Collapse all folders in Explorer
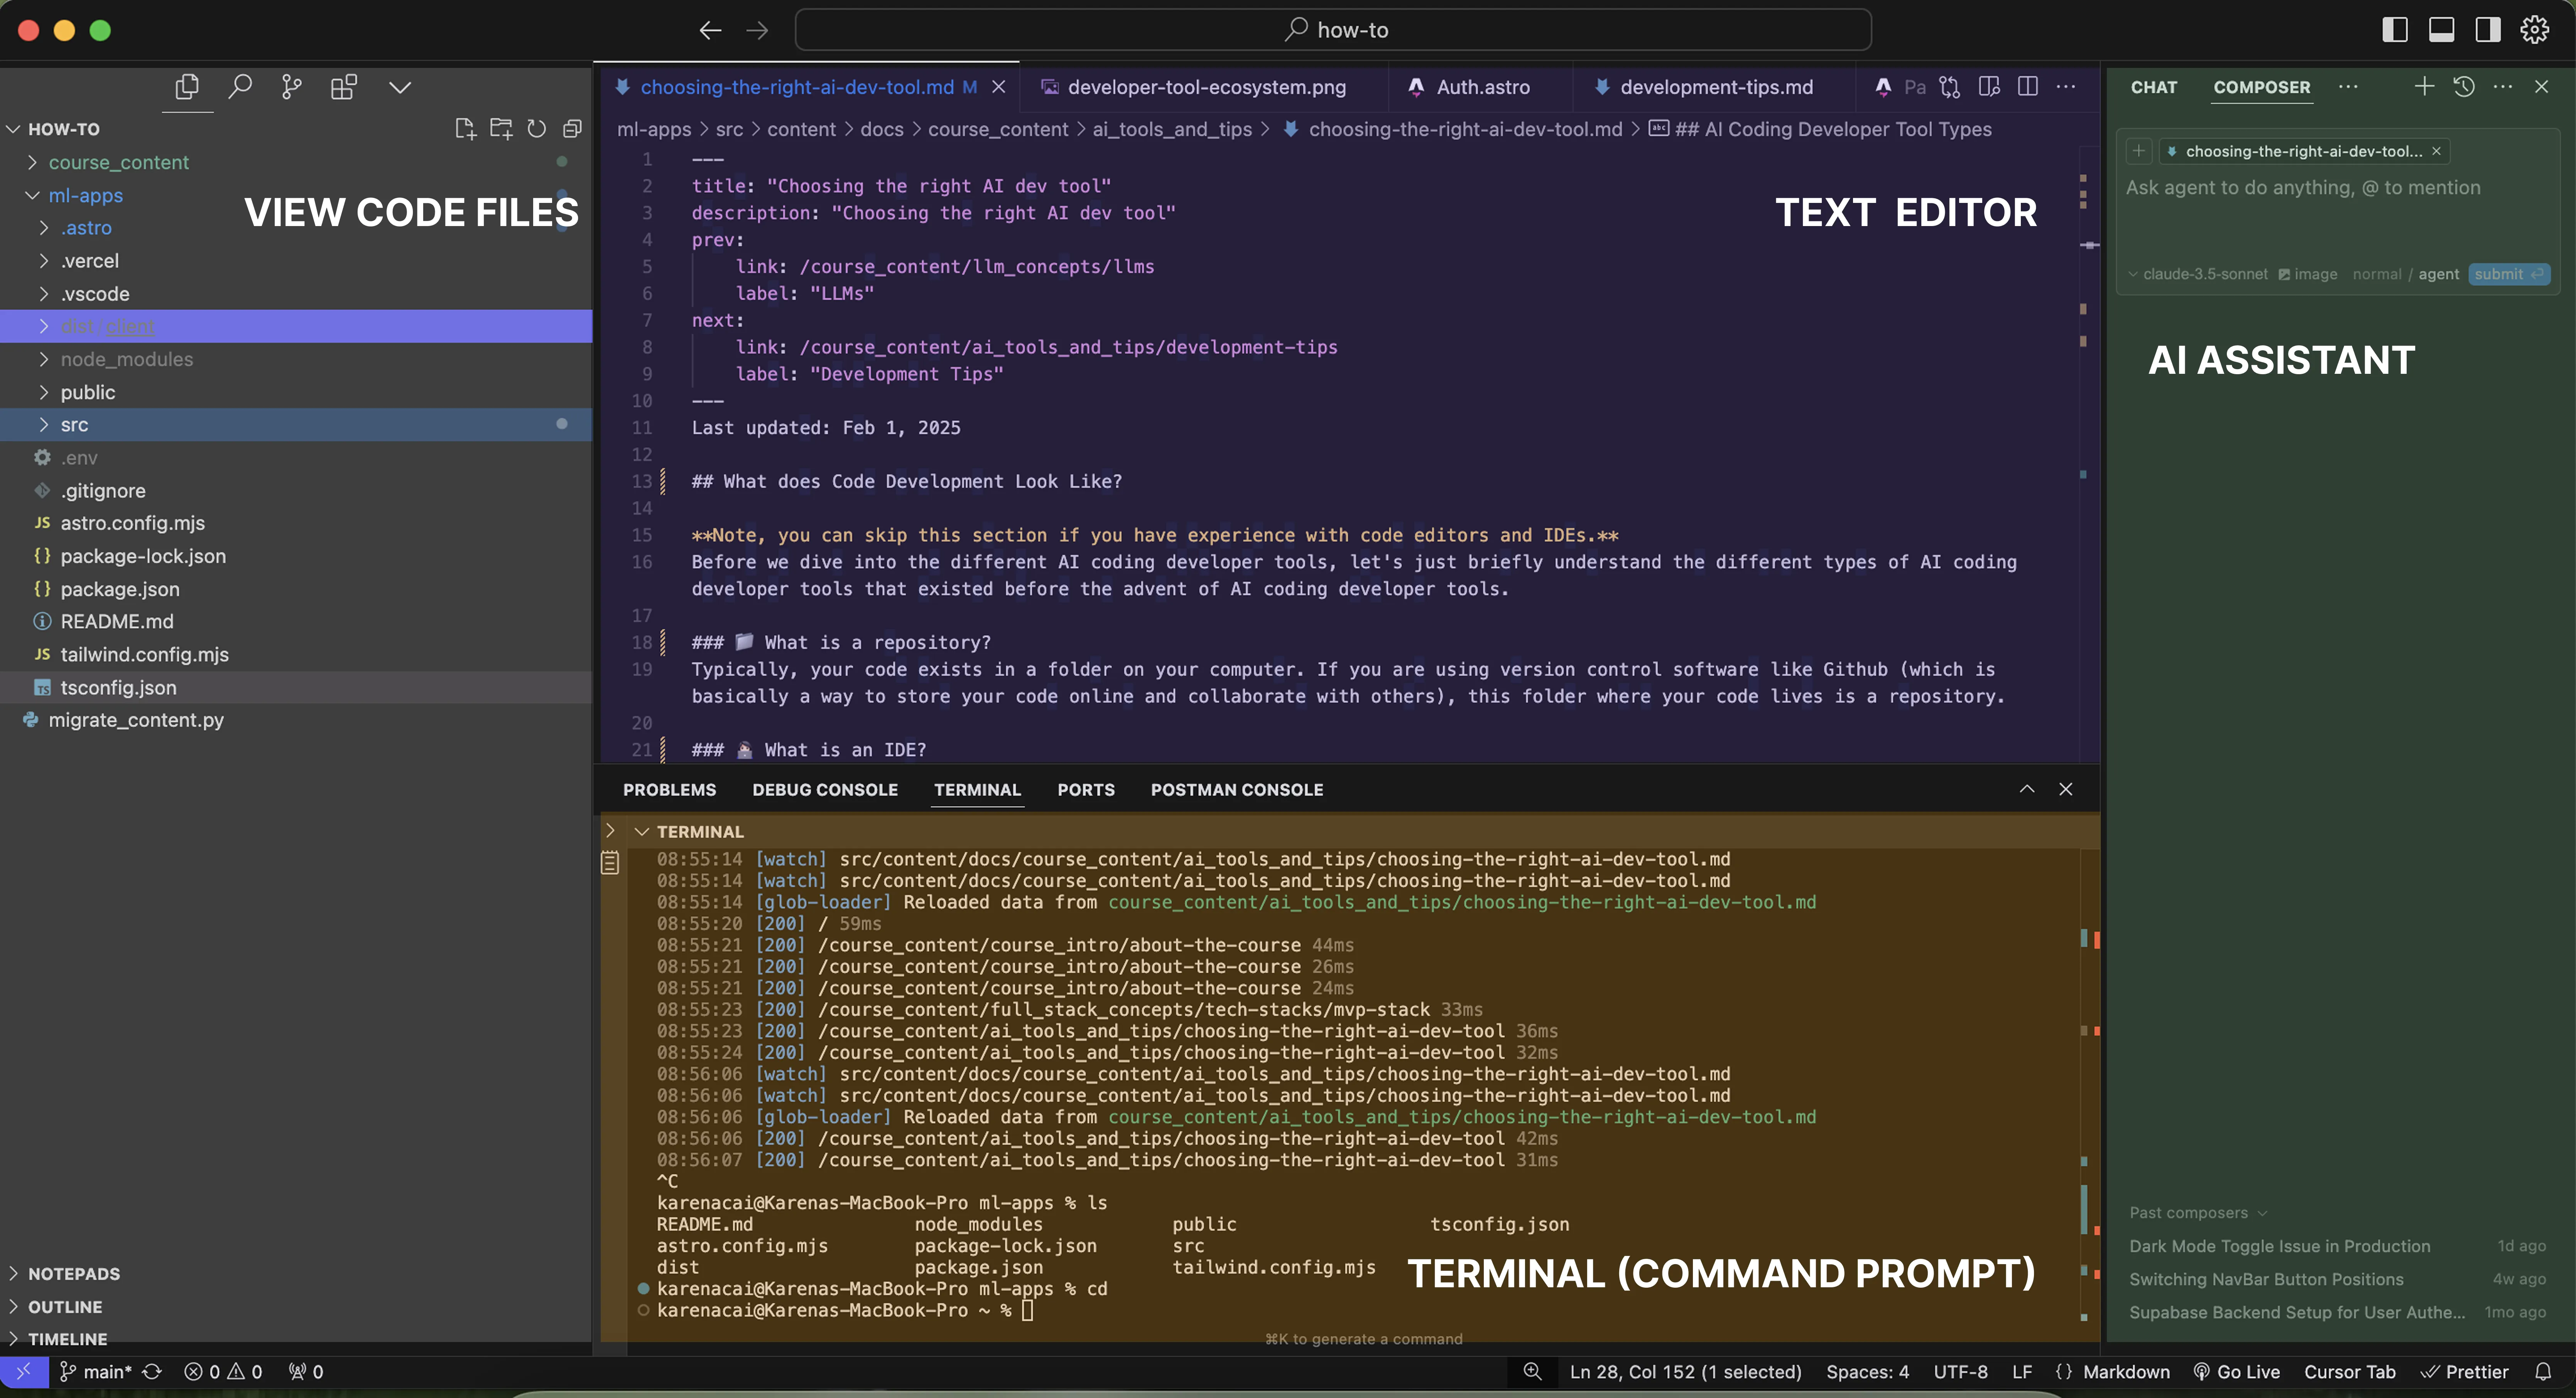Viewport: 2576px width, 1398px height. tap(572, 128)
